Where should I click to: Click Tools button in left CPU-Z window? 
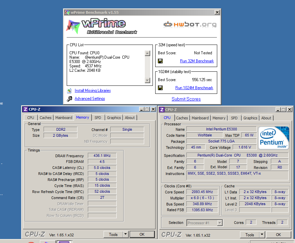[113, 235]
